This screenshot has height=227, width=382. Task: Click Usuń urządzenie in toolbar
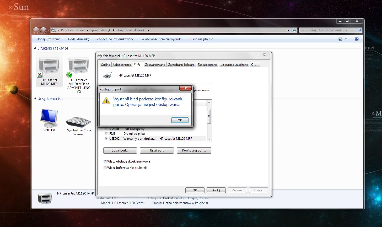202,39
